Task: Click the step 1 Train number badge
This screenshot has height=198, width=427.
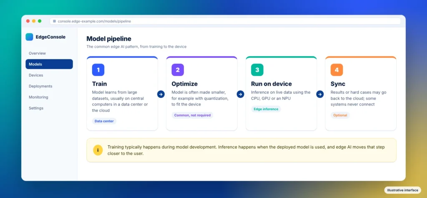Action: [98, 70]
